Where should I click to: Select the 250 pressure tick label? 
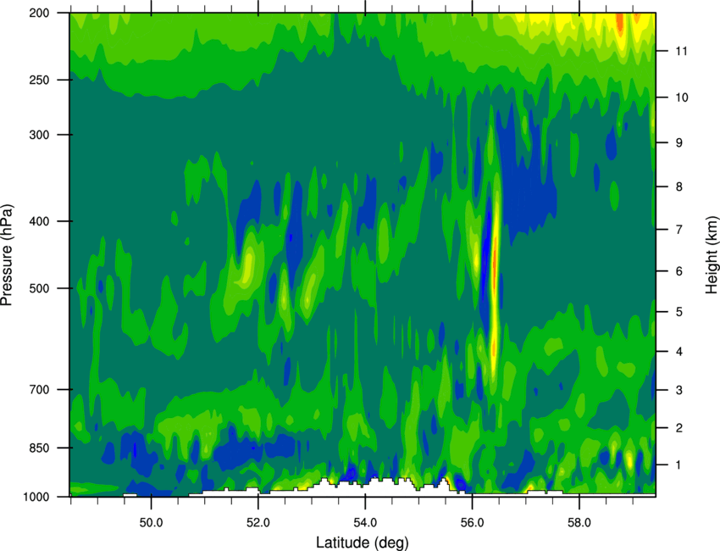coord(39,80)
